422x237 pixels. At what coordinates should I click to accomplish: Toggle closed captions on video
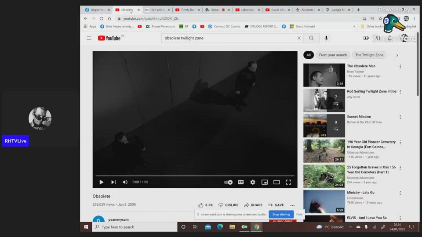[241, 182]
